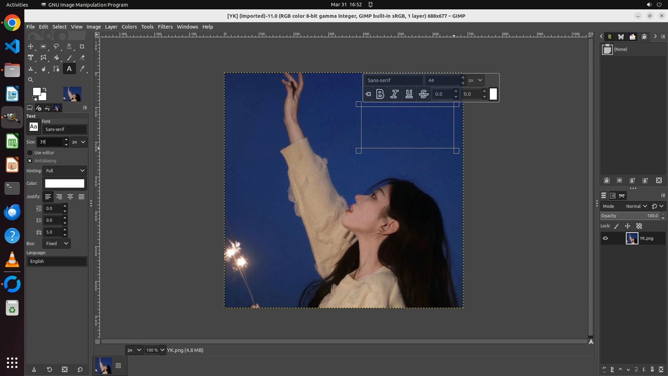Open the Filters menu
This screenshot has height=376, width=668.
(x=165, y=27)
